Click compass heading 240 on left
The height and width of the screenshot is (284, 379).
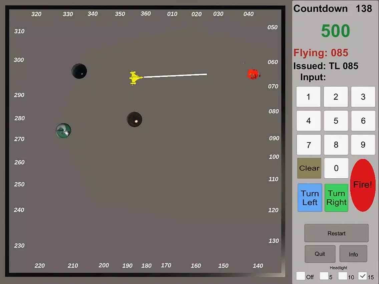(x=19, y=210)
